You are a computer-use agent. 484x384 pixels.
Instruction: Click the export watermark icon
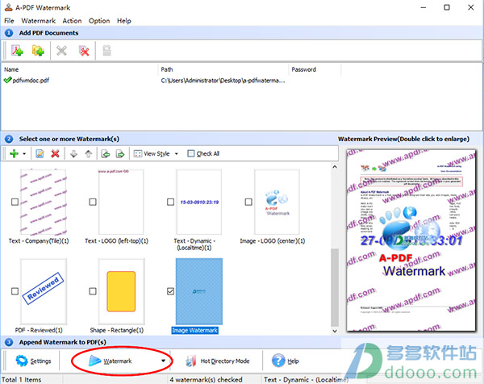[120, 153]
